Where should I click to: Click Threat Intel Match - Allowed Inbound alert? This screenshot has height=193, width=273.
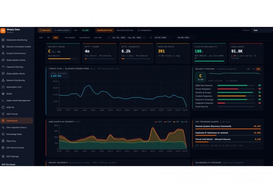(228, 140)
